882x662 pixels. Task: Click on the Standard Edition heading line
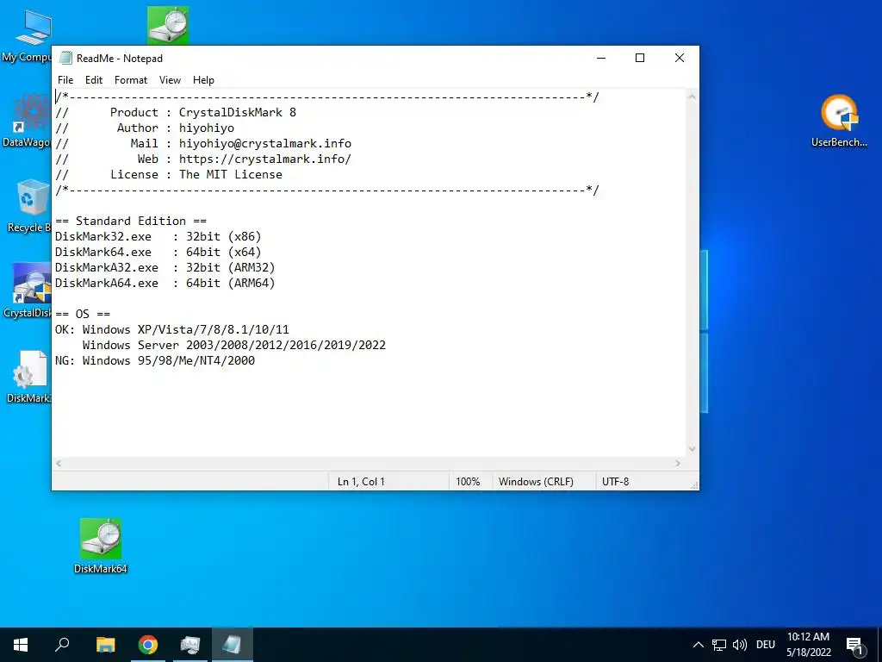[131, 221]
